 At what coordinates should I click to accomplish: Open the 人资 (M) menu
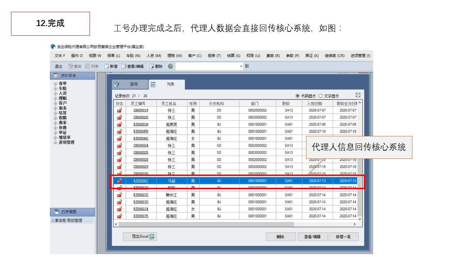click(154, 56)
